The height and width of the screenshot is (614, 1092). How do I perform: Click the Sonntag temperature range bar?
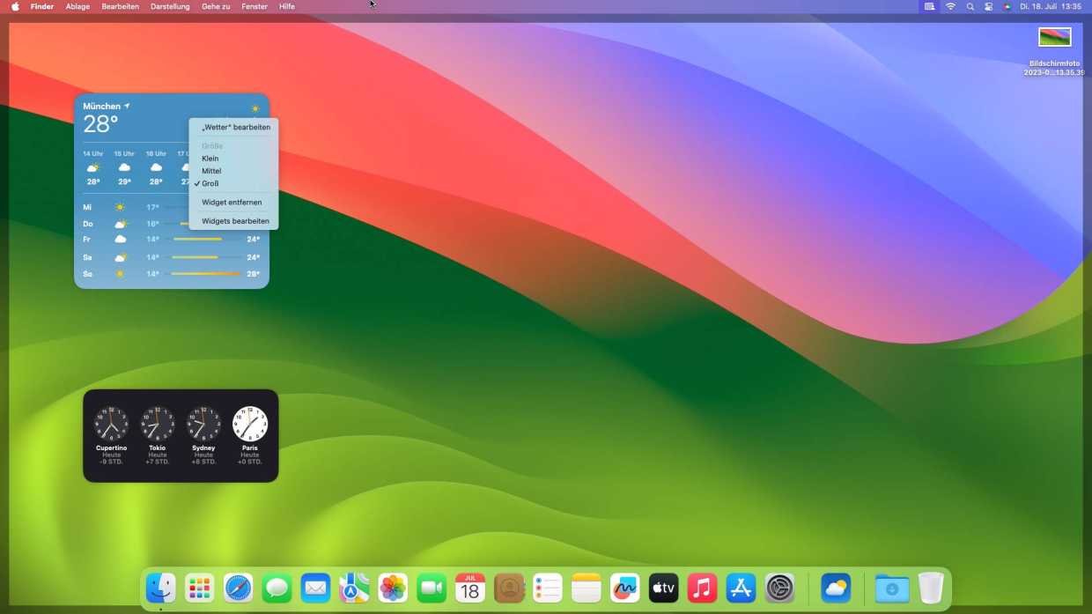(204, 274)
